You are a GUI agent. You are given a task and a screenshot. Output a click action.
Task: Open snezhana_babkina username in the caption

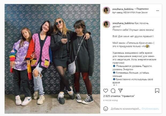[123, 23]
